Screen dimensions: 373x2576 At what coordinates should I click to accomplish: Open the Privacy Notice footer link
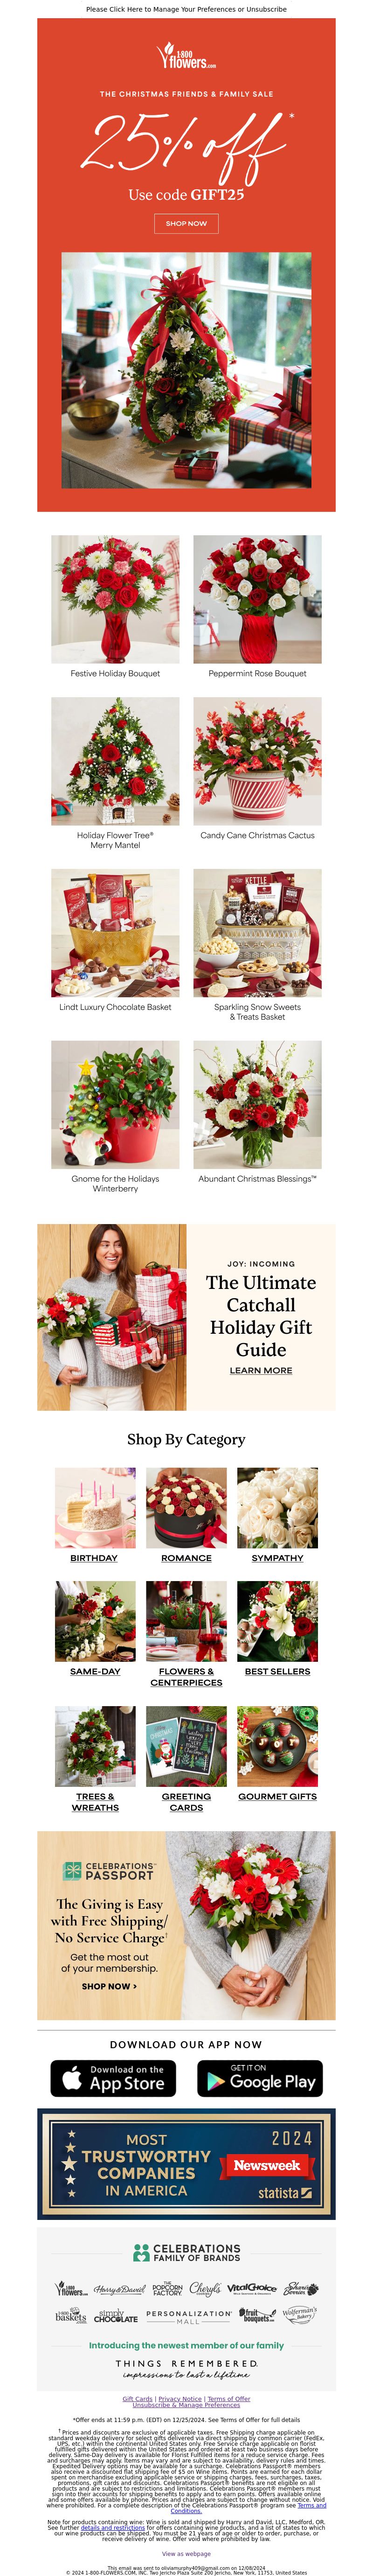180,2399
